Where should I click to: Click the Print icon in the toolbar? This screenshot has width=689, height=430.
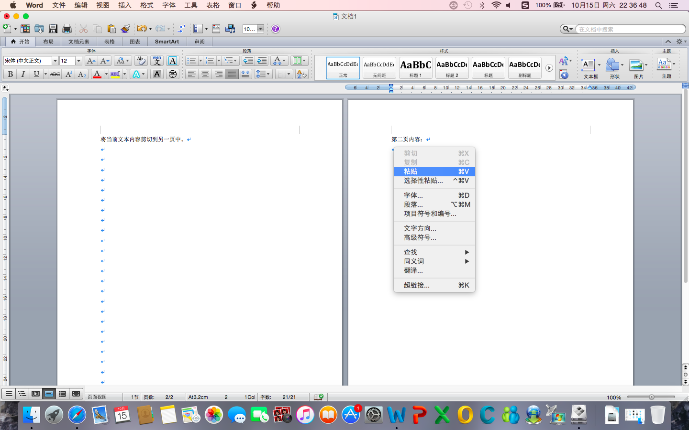[67, 29]
